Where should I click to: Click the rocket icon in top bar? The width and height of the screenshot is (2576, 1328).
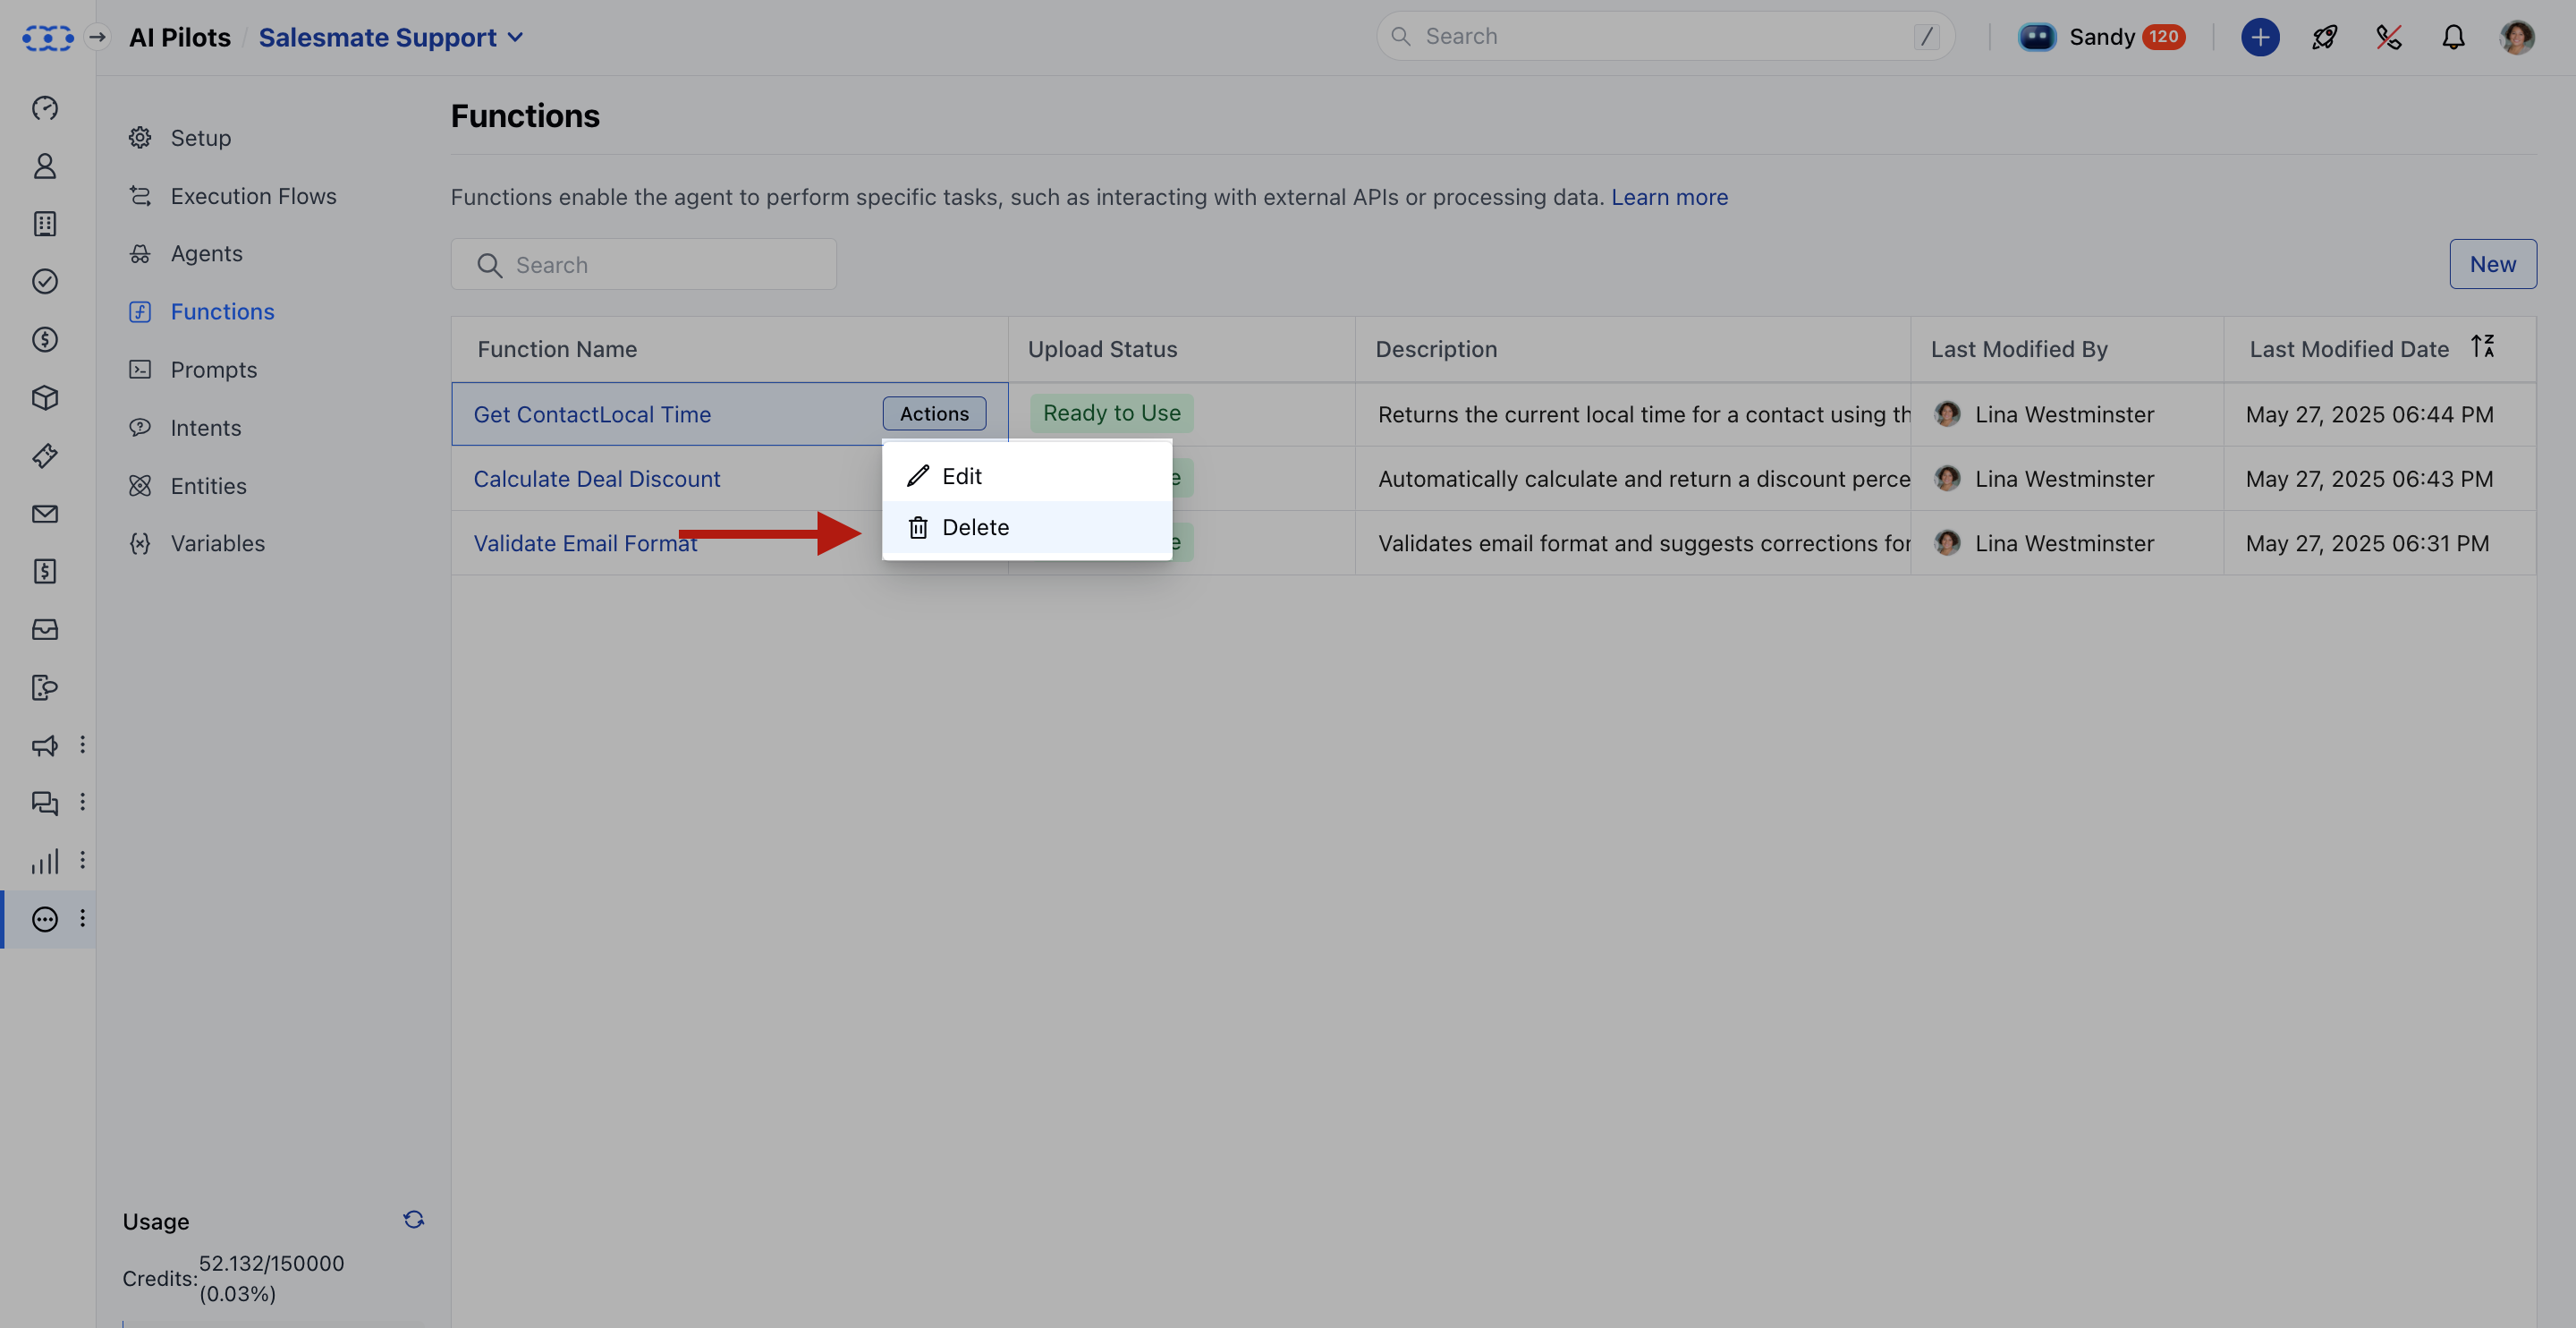pos(2324,37)
